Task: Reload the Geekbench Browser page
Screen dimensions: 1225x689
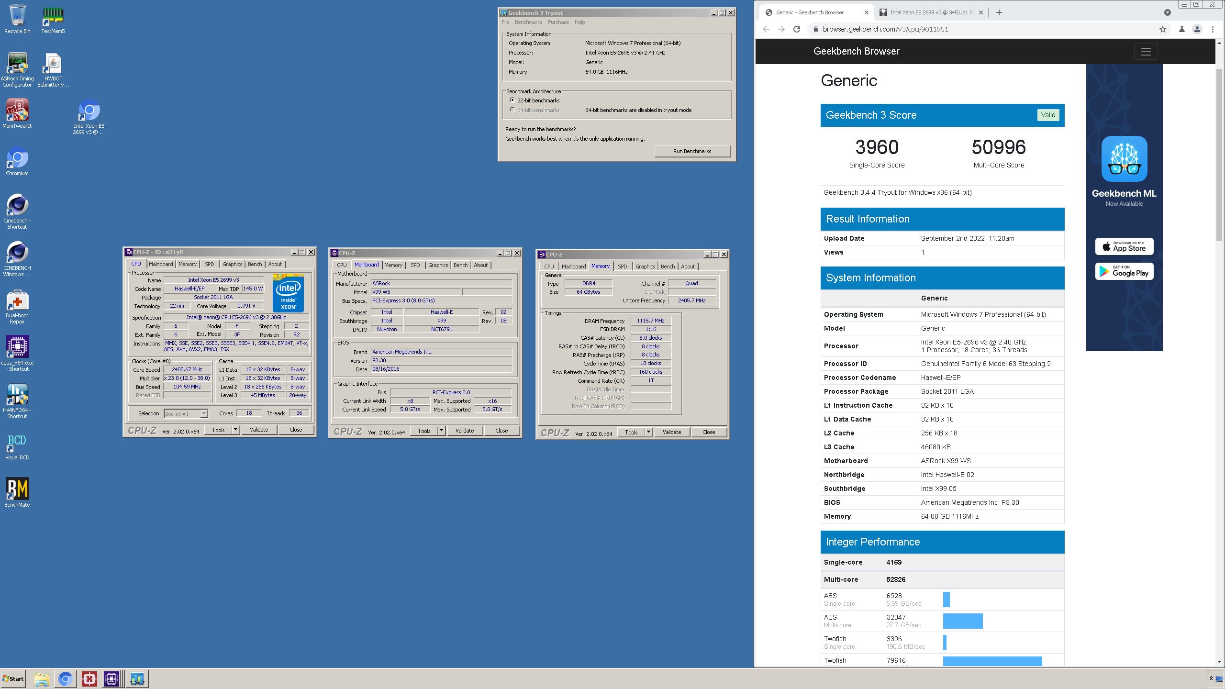Action: click(797, 29)
